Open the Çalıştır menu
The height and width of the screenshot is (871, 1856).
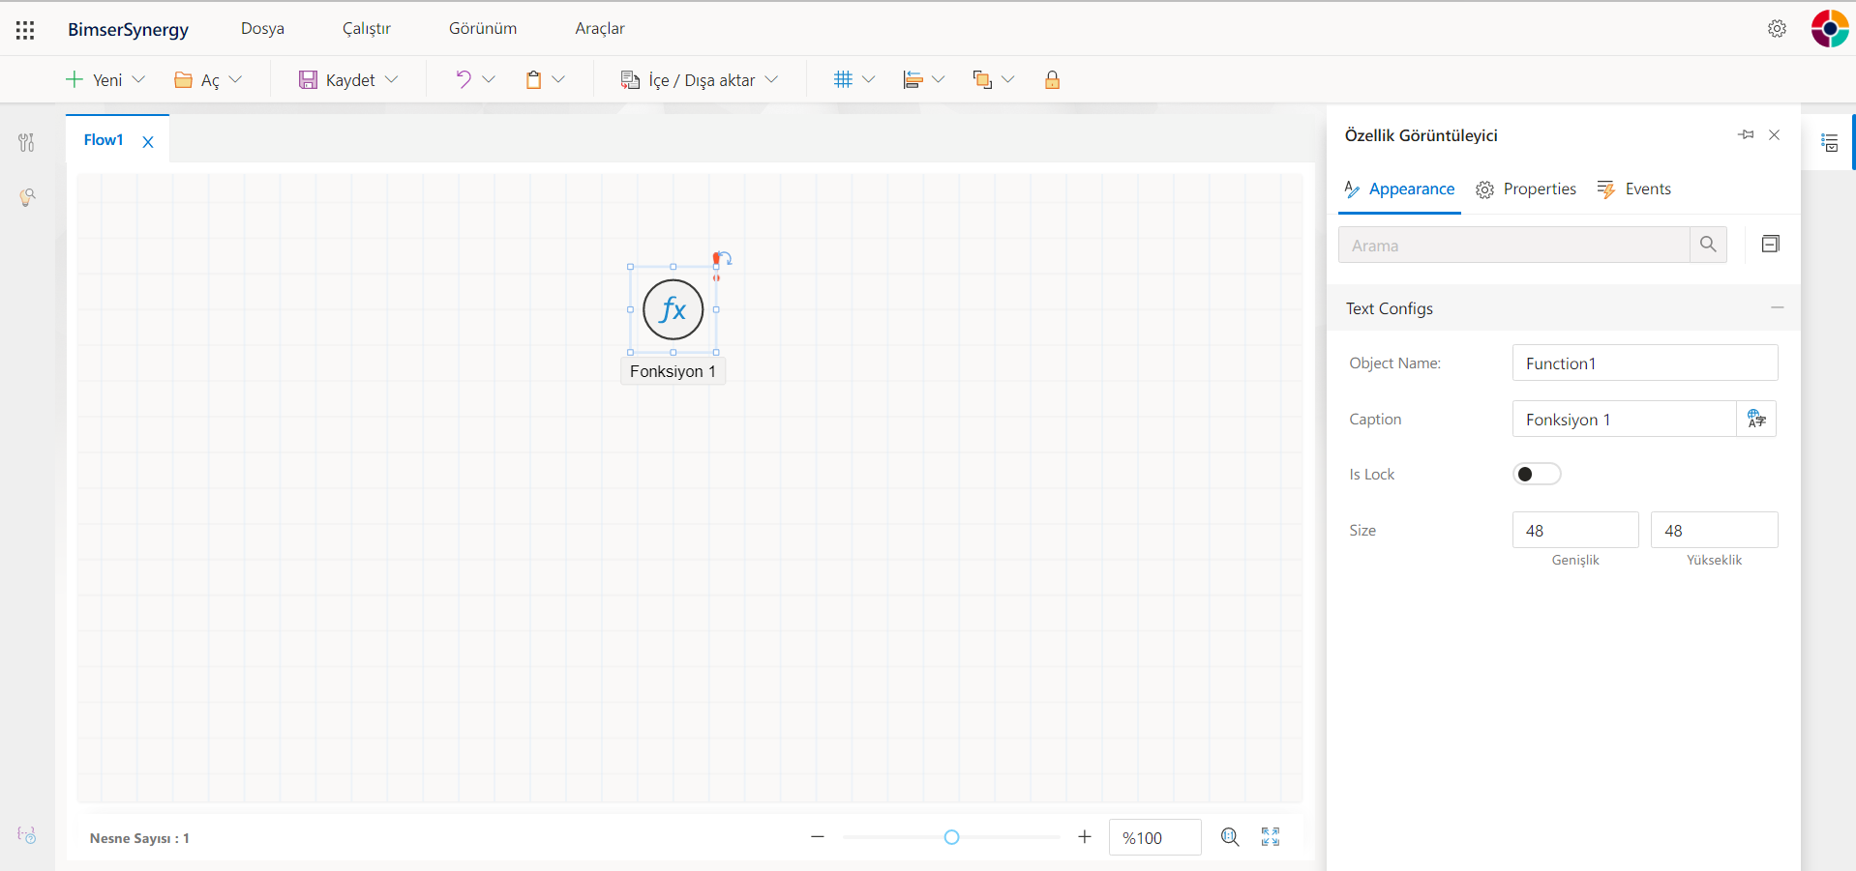[x=366, y=29]
